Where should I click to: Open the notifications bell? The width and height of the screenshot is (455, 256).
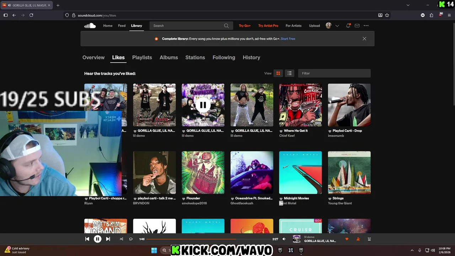coord(348,26)
